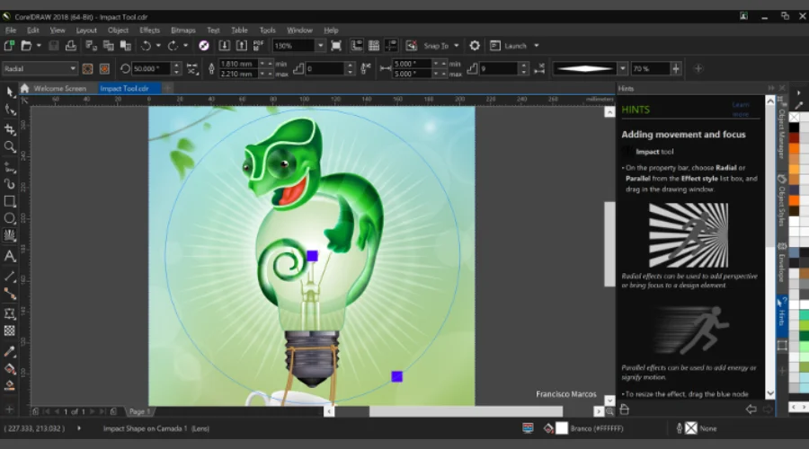Click the horizontal canvas scrollbar
The image size is (809, 449).
pos(466,411)
